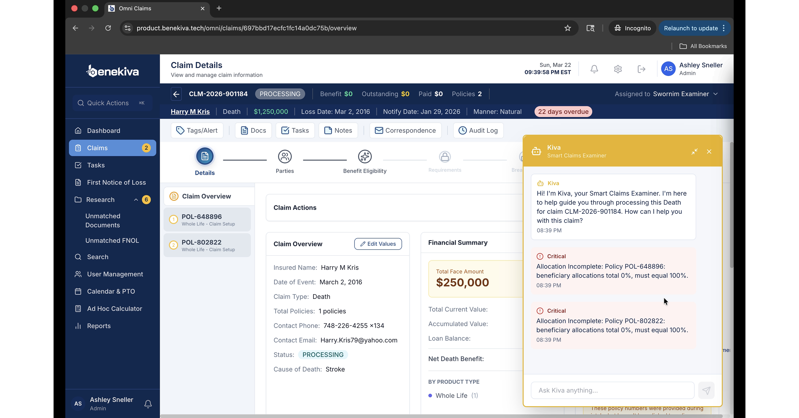Open Correspondence
Viewport: 799px width, 418px height.
(x=405, y=130)
